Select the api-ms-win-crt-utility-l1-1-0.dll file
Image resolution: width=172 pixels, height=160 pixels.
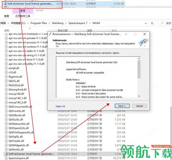tap(27, 64)
